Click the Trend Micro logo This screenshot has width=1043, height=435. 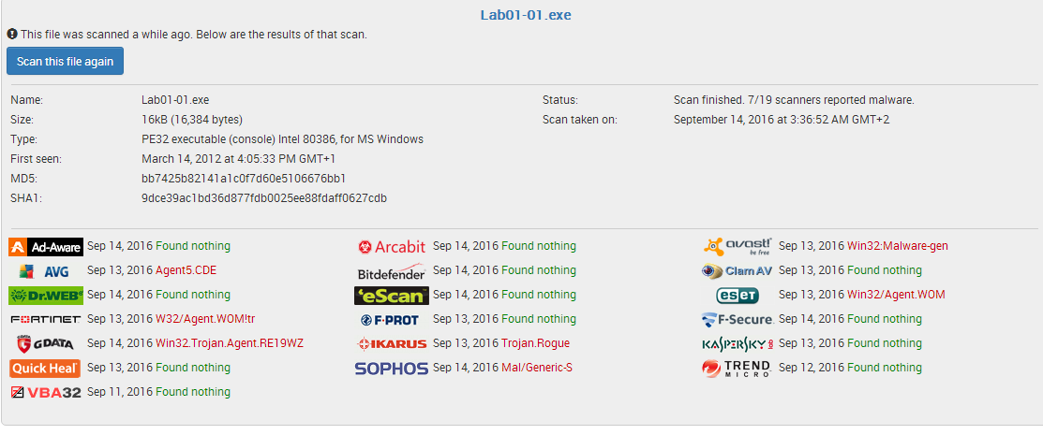[738, 369]
